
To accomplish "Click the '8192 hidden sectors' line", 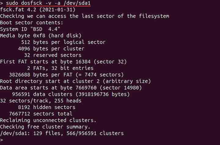I will (x=46, y=107).
